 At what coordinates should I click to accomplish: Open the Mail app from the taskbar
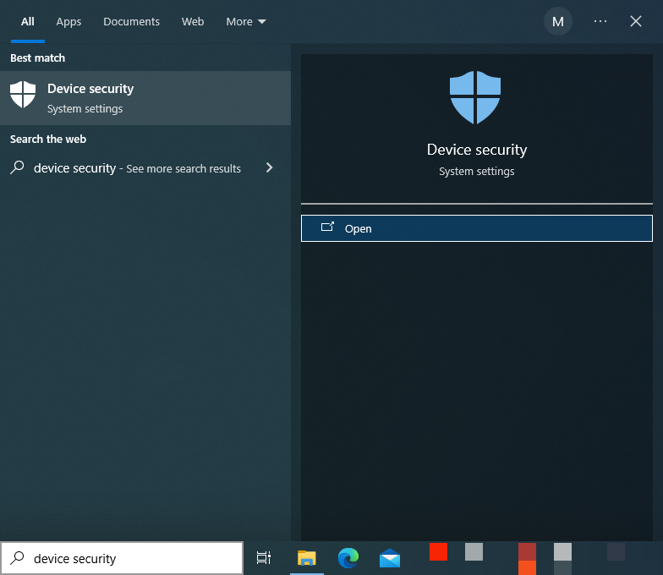[x=390, y=558]
